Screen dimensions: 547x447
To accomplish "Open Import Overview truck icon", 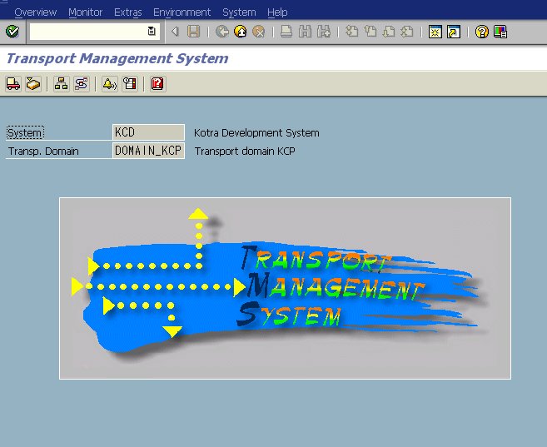I will (x=13, y=84).
